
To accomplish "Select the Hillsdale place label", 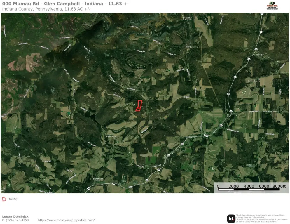I will [191, 137].
